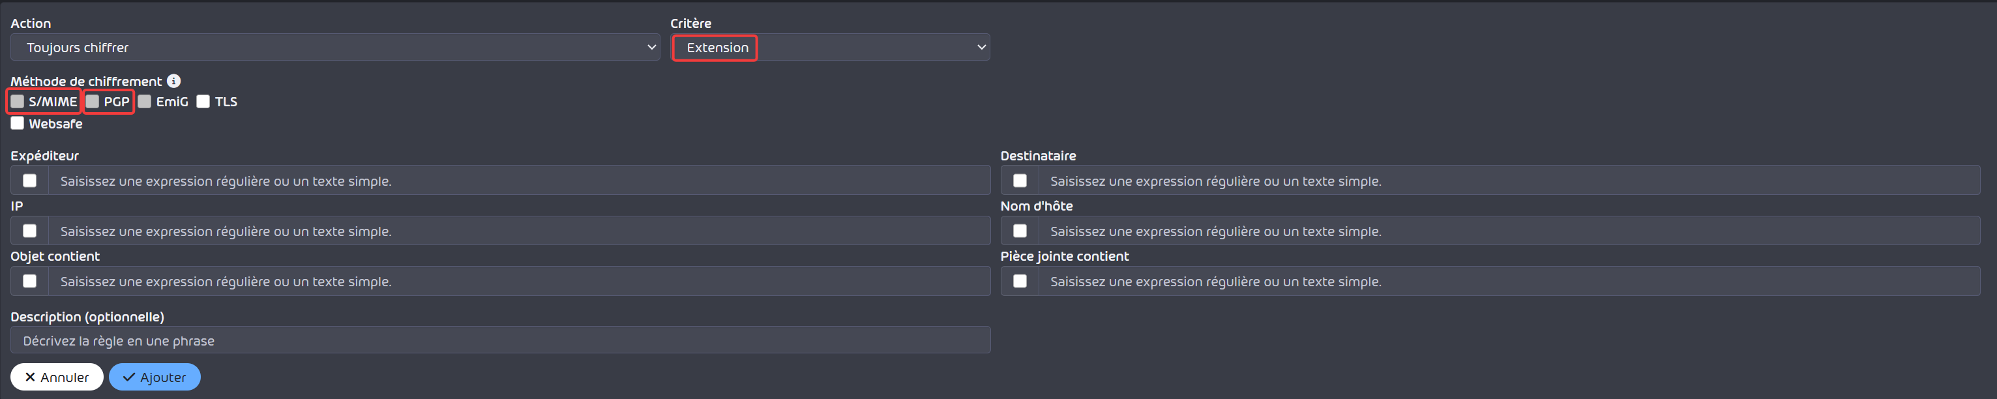Image resolution: width=1997 pixels, height=399 pixels.
Task: Click the Annuler button
Action: click(57, 377)
